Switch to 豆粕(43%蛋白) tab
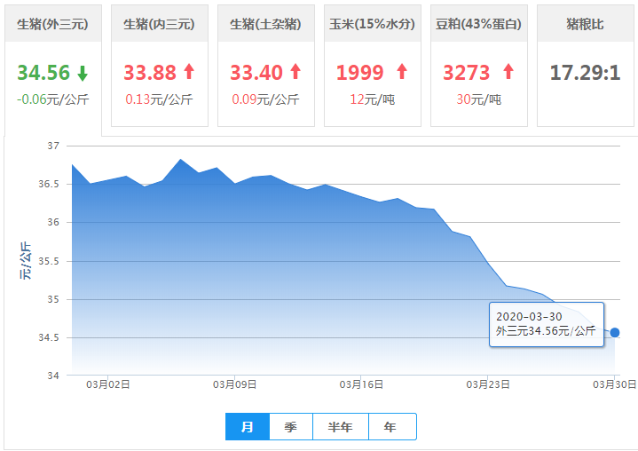Viewport: 638px width, 451px height. tap(478, 23)
